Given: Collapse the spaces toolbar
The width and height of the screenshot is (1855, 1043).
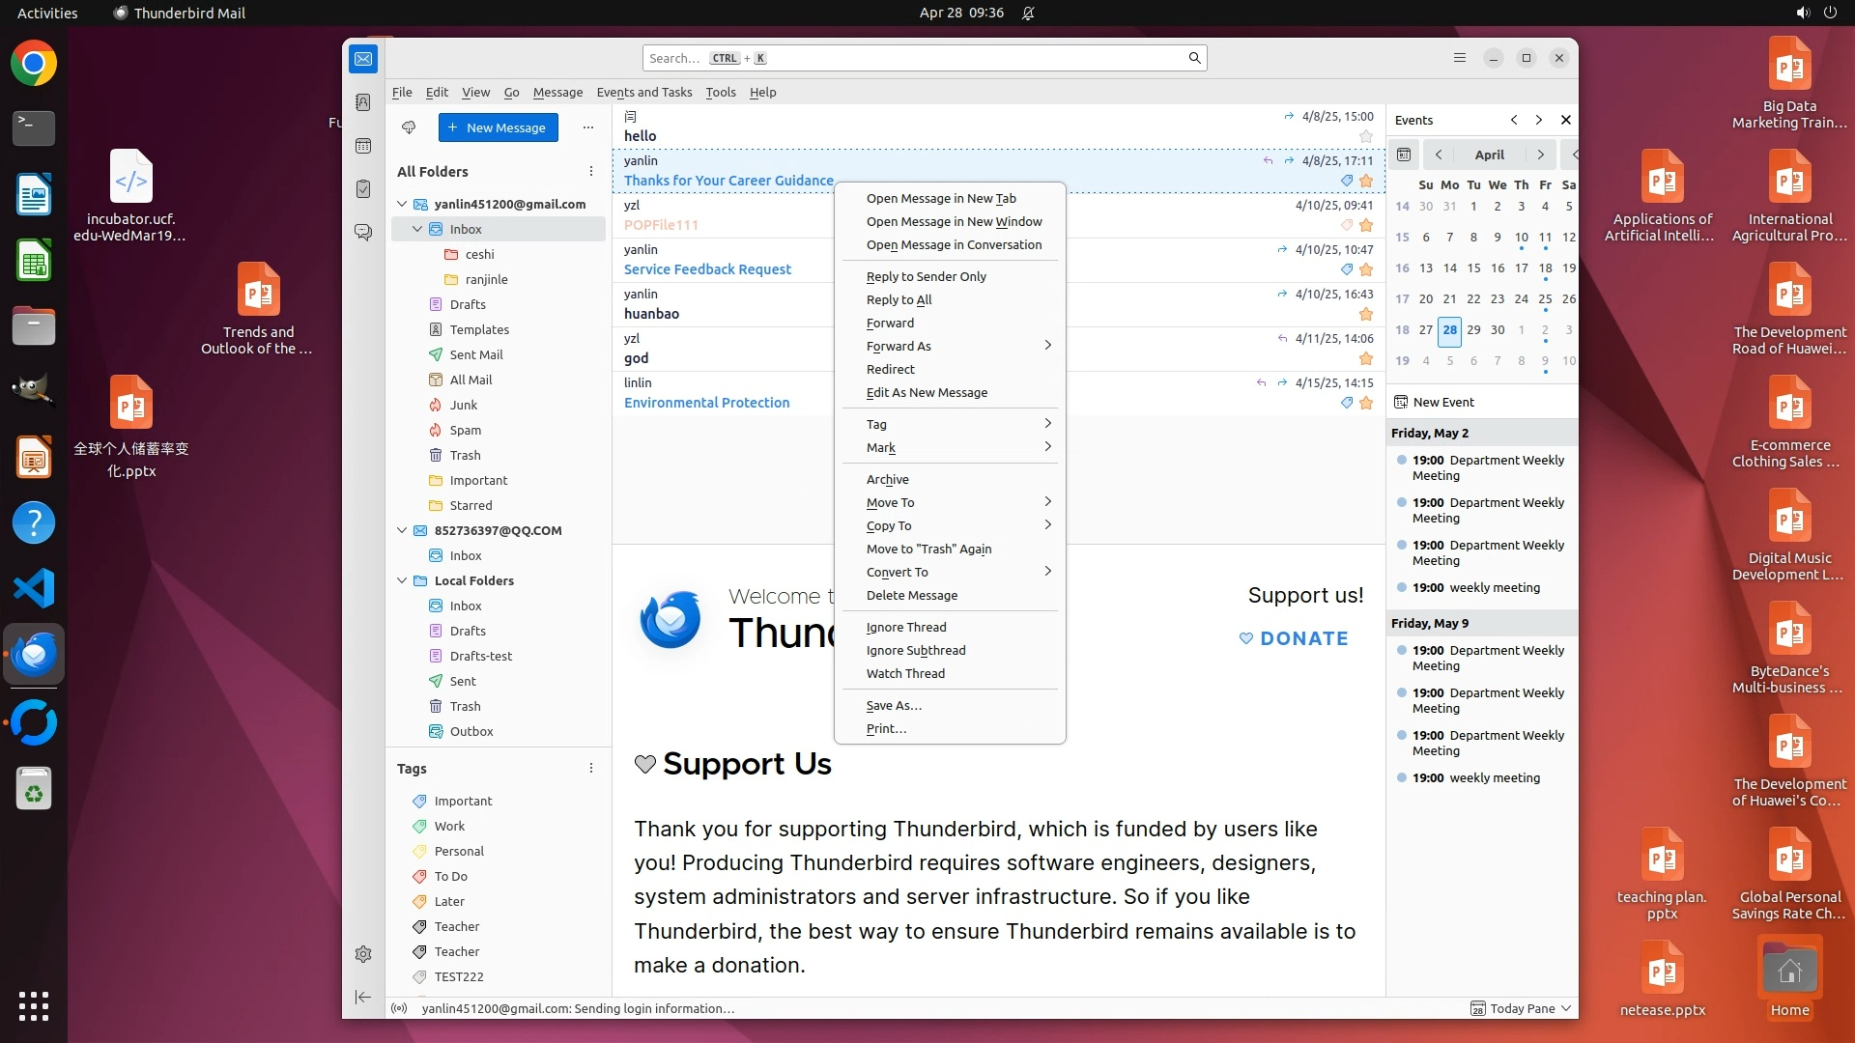Looking at the screenshot, I should coord(363,997).
